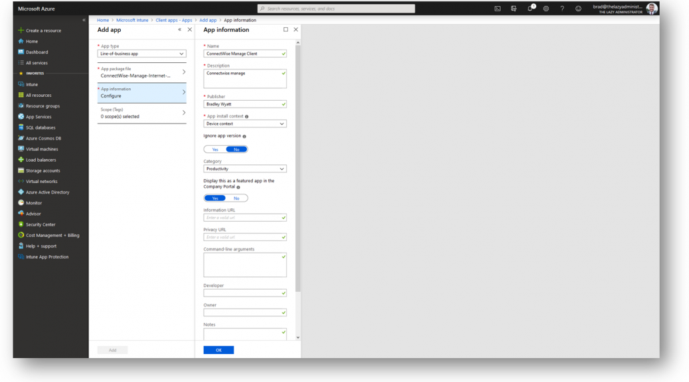The image size is (689, 382).
Task: Collapse the Add app blade
Action: pos(180,29)
